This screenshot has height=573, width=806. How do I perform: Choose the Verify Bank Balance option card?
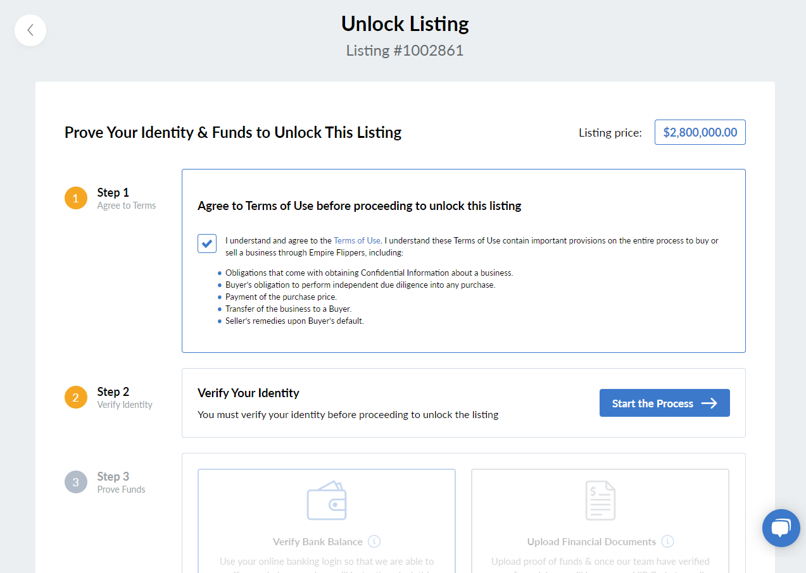[327, 521]
